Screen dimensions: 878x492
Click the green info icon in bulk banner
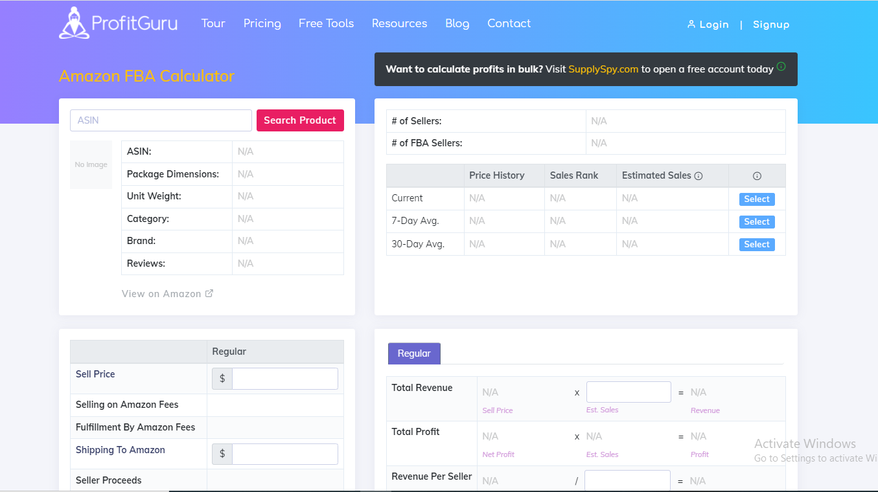point(781,66)
